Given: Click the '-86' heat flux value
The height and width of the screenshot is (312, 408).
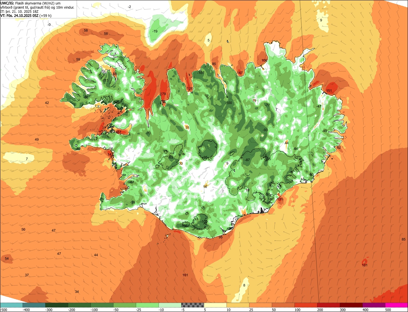Looking at the screenshot, I should (x=85, y=98).
